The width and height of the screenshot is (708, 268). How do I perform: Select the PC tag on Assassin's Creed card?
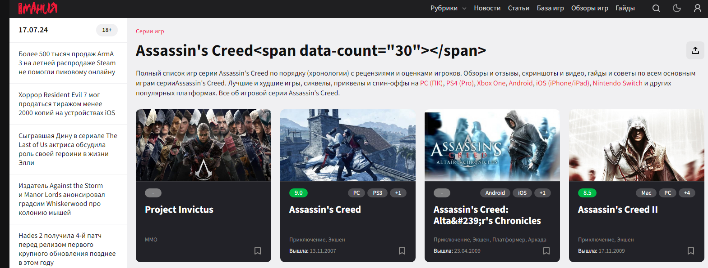(x=356, y=193)
